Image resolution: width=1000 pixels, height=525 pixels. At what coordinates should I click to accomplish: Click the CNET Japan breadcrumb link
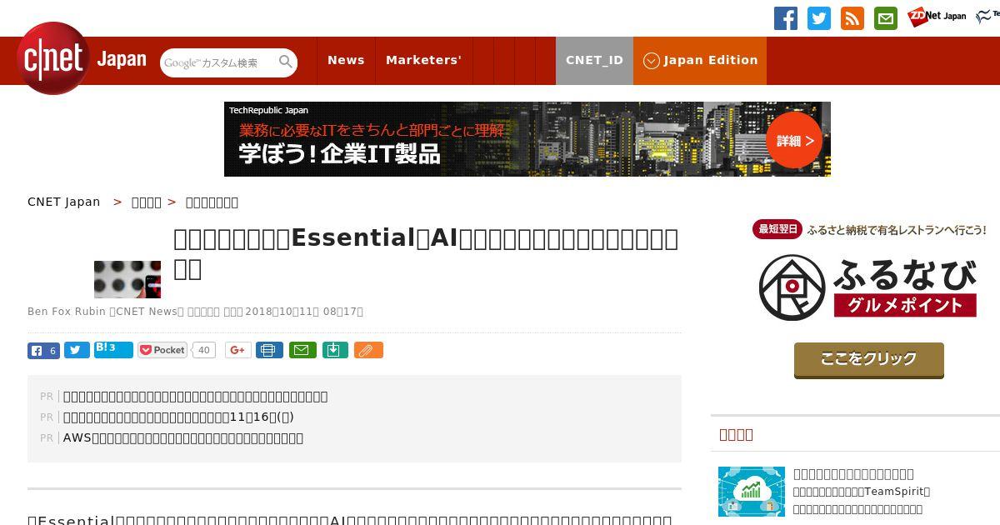point(63,202)
